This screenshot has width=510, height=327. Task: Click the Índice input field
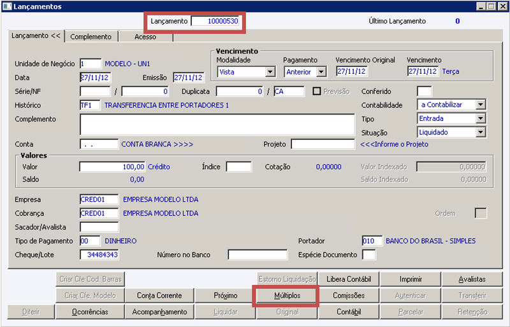click(x=238, y=167)
